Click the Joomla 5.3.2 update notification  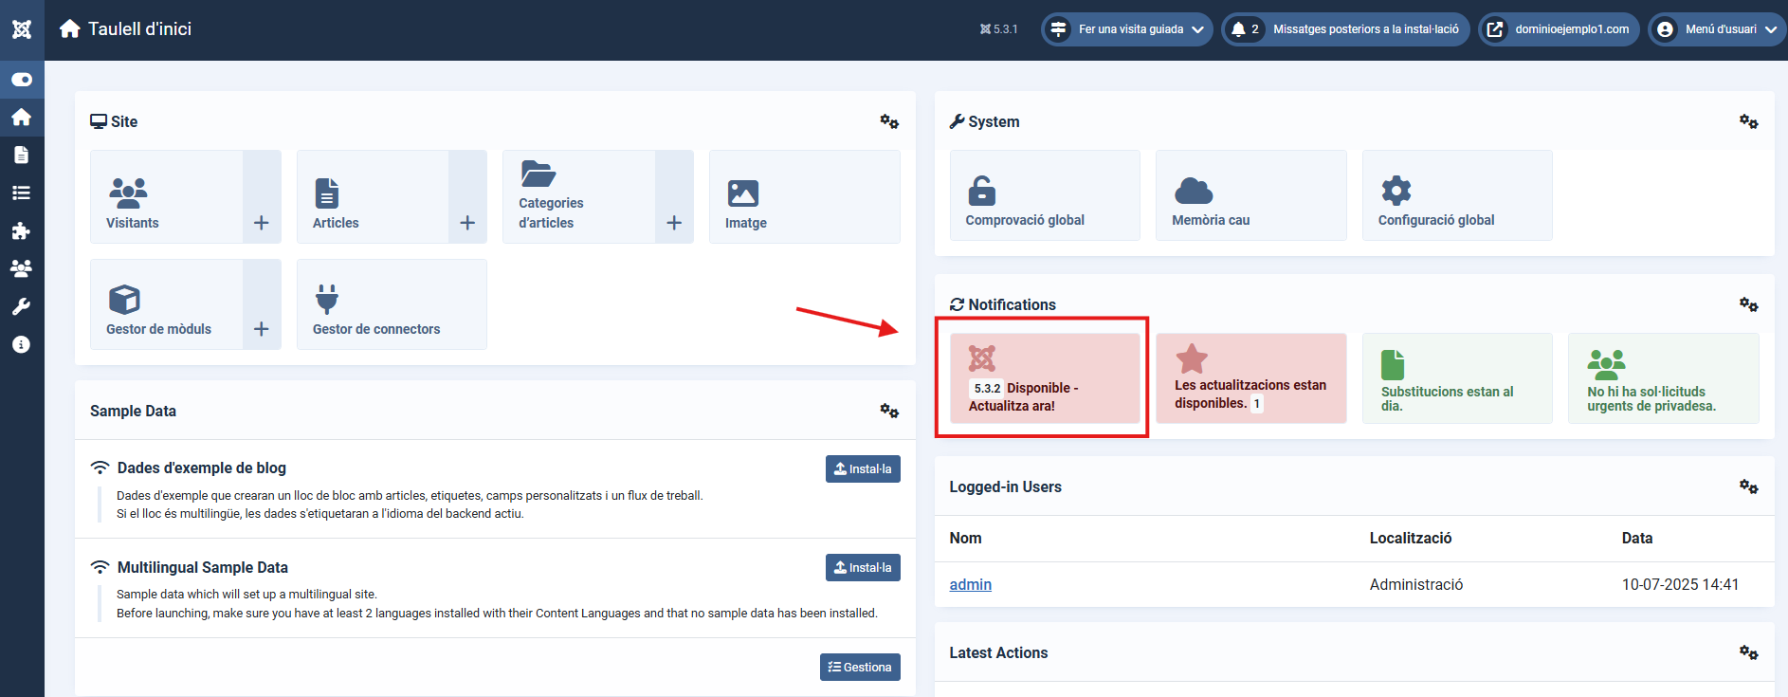point(1044,378)
